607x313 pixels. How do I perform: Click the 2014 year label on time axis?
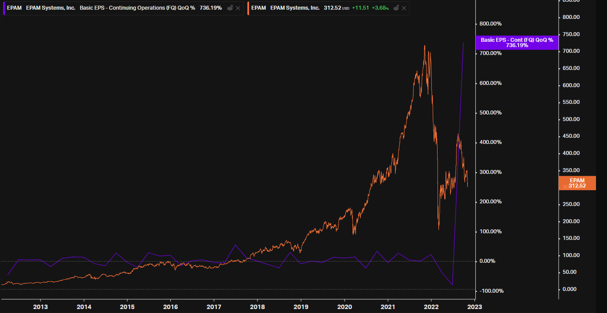click(x=84, y=306)
